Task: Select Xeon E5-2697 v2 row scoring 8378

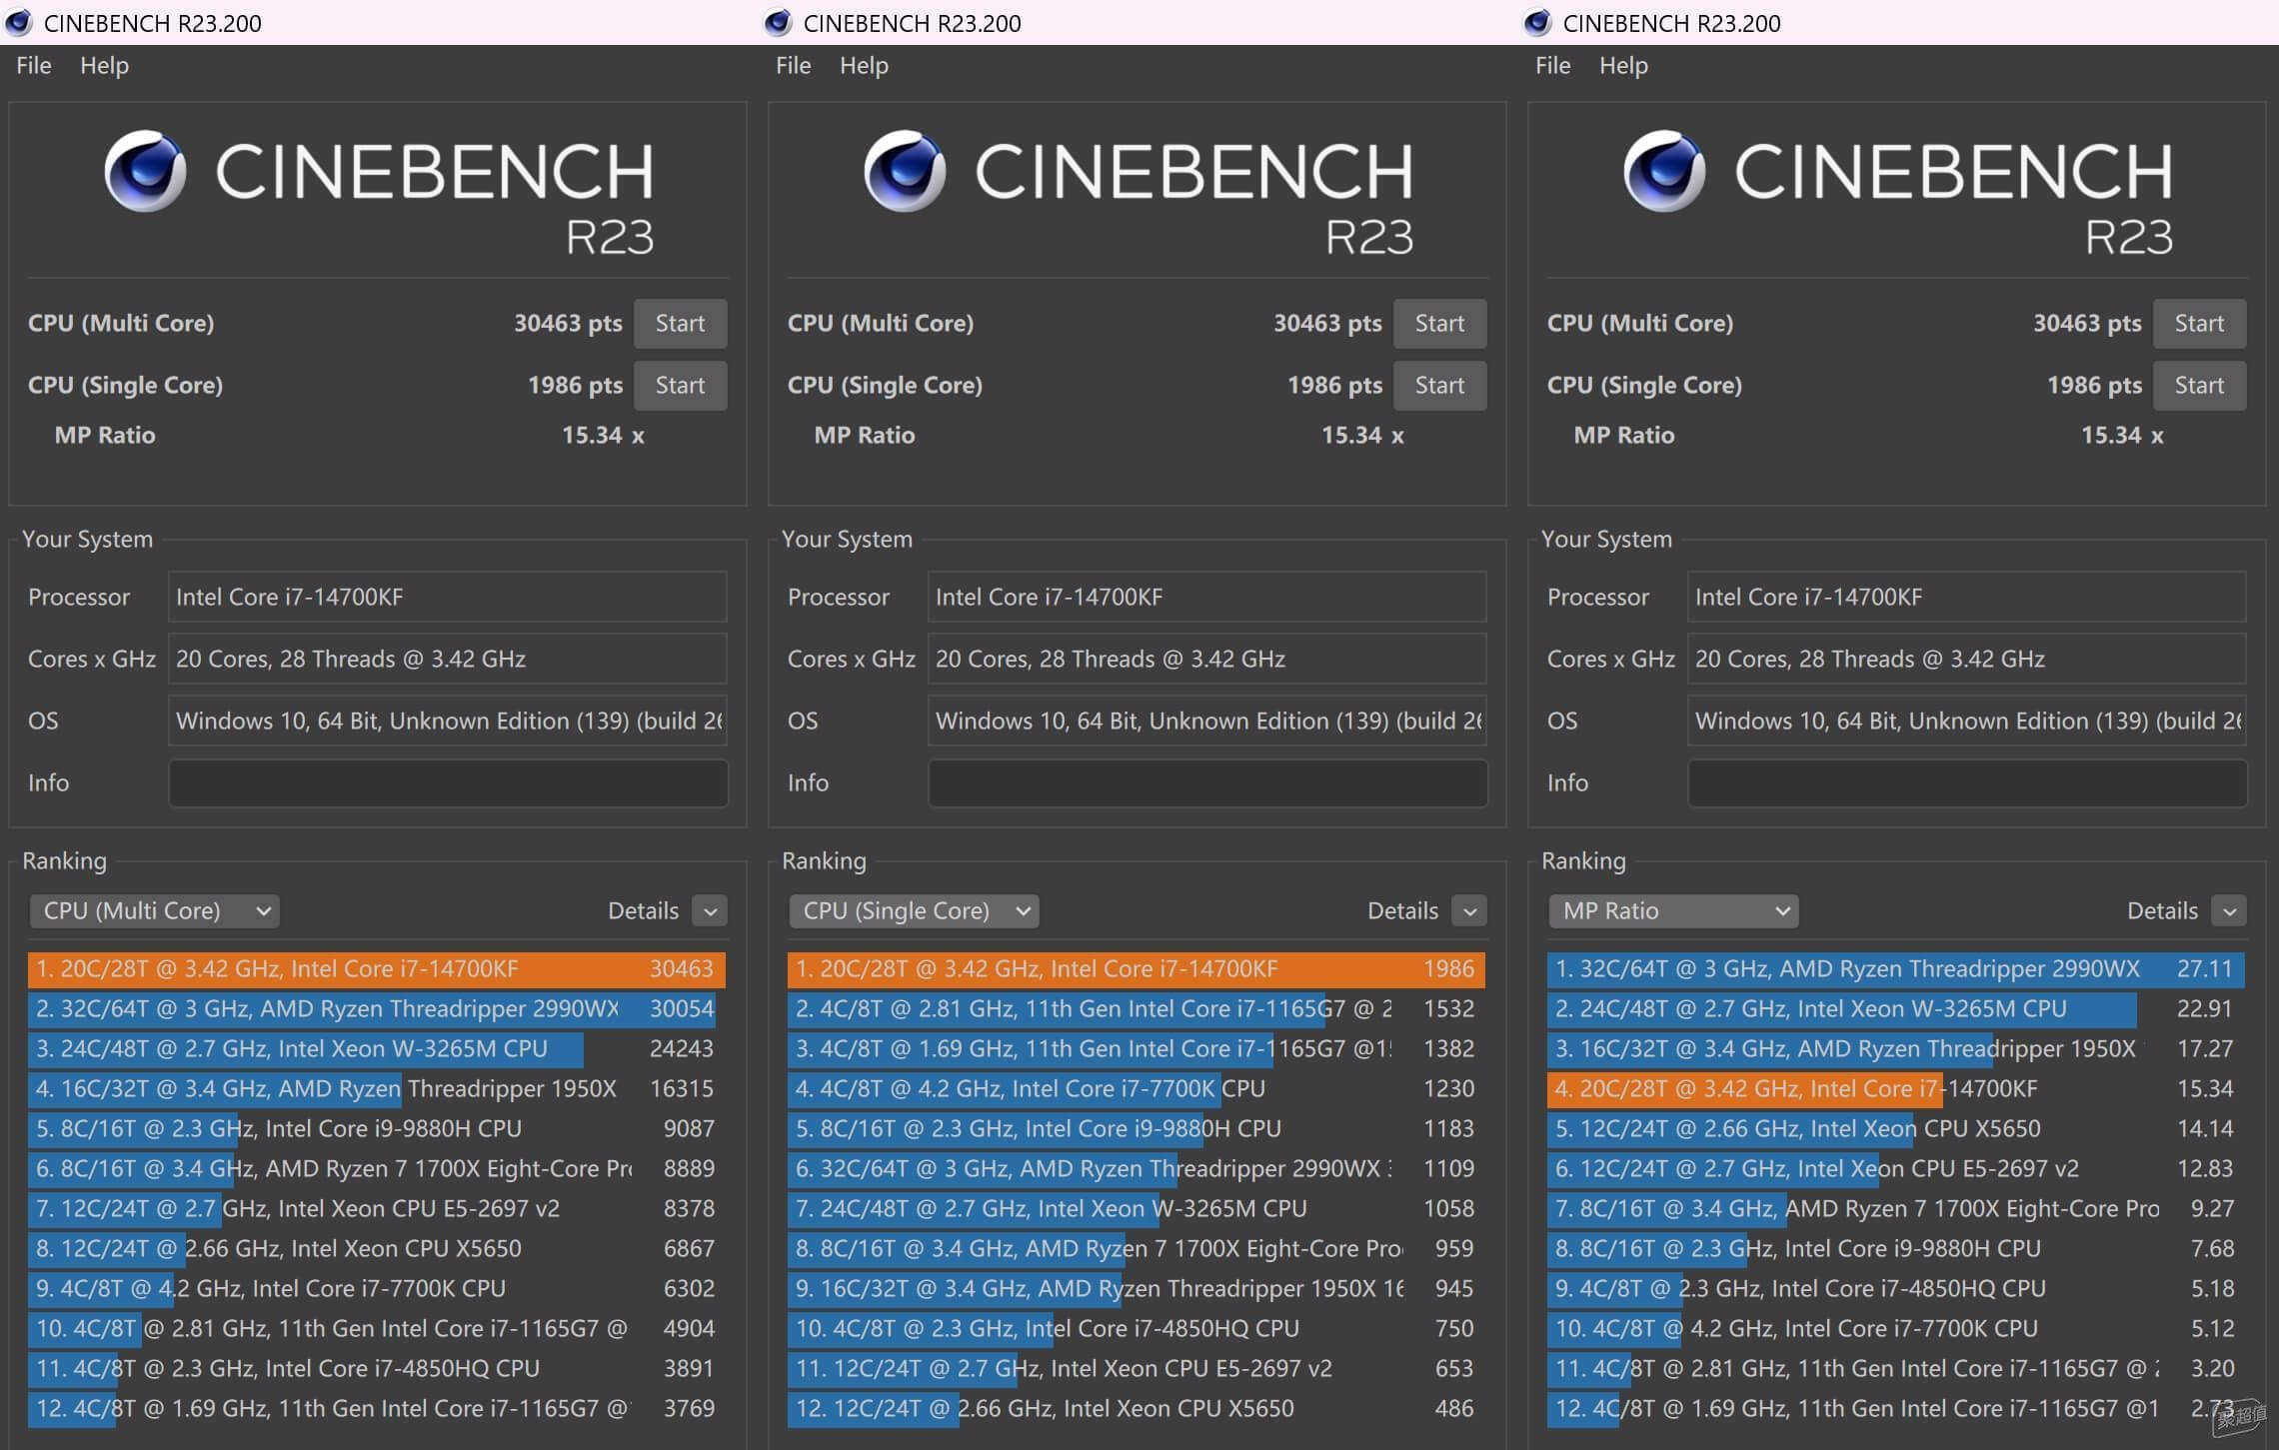Action: click(x=377, y=1208)
